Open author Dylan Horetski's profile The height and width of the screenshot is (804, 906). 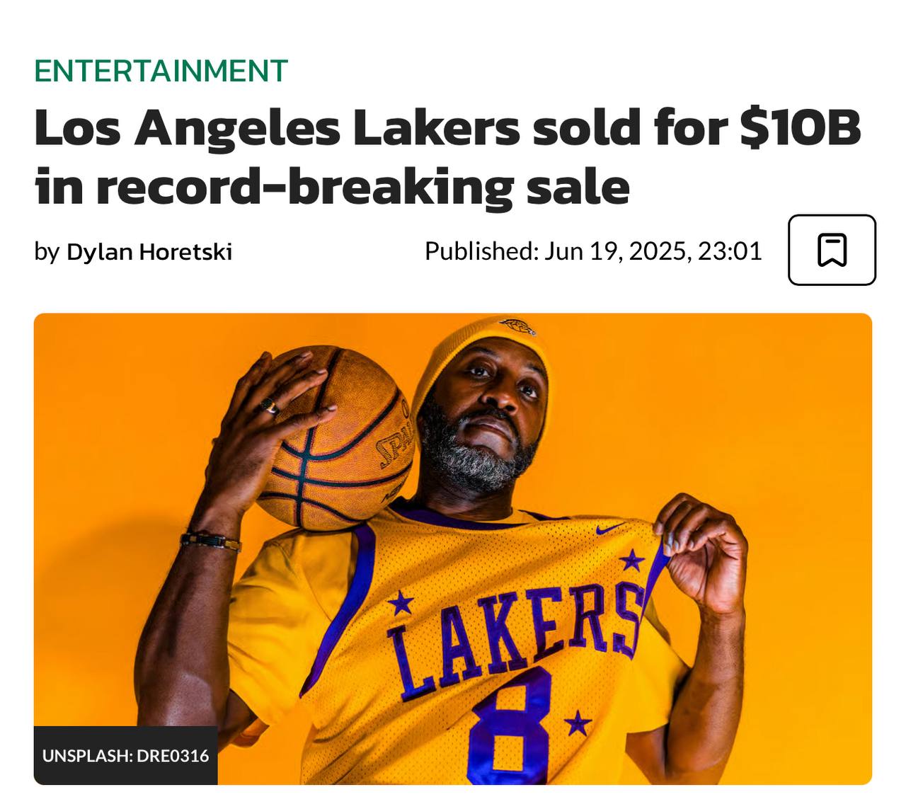149,251
